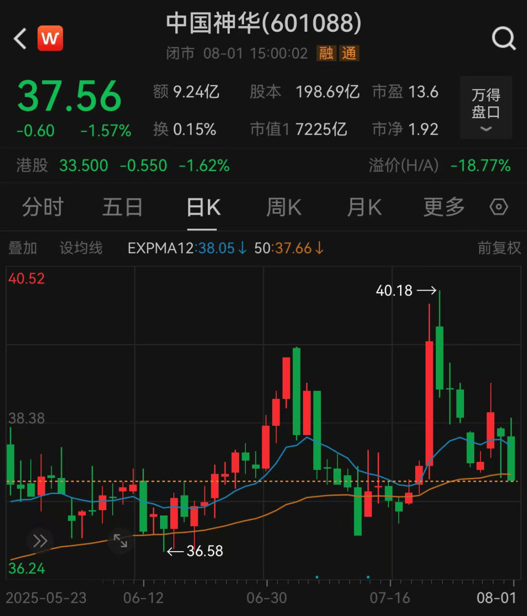Open 设均线 moving average settings

pos(81,248)
